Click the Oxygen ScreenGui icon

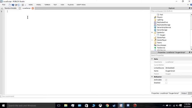coord(158,35)
